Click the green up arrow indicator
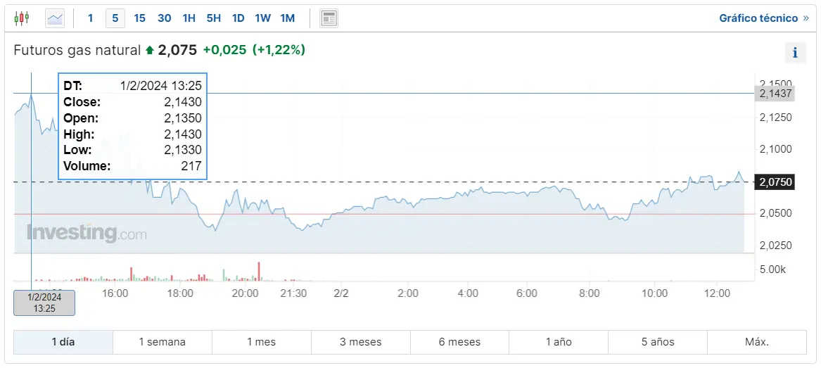The image size is (821, 368). (x=149, y=50)
